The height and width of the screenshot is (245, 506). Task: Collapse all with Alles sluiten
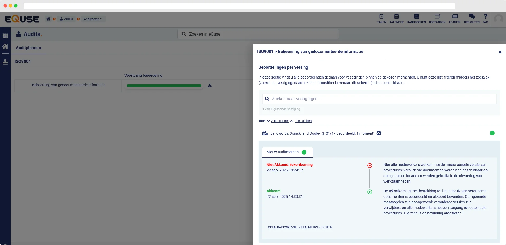click(303, 121)
